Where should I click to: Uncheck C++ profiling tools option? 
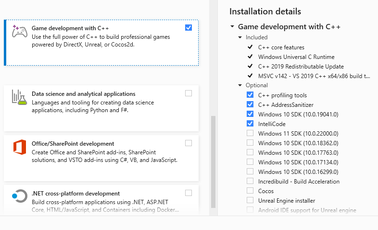coord(250,95)
